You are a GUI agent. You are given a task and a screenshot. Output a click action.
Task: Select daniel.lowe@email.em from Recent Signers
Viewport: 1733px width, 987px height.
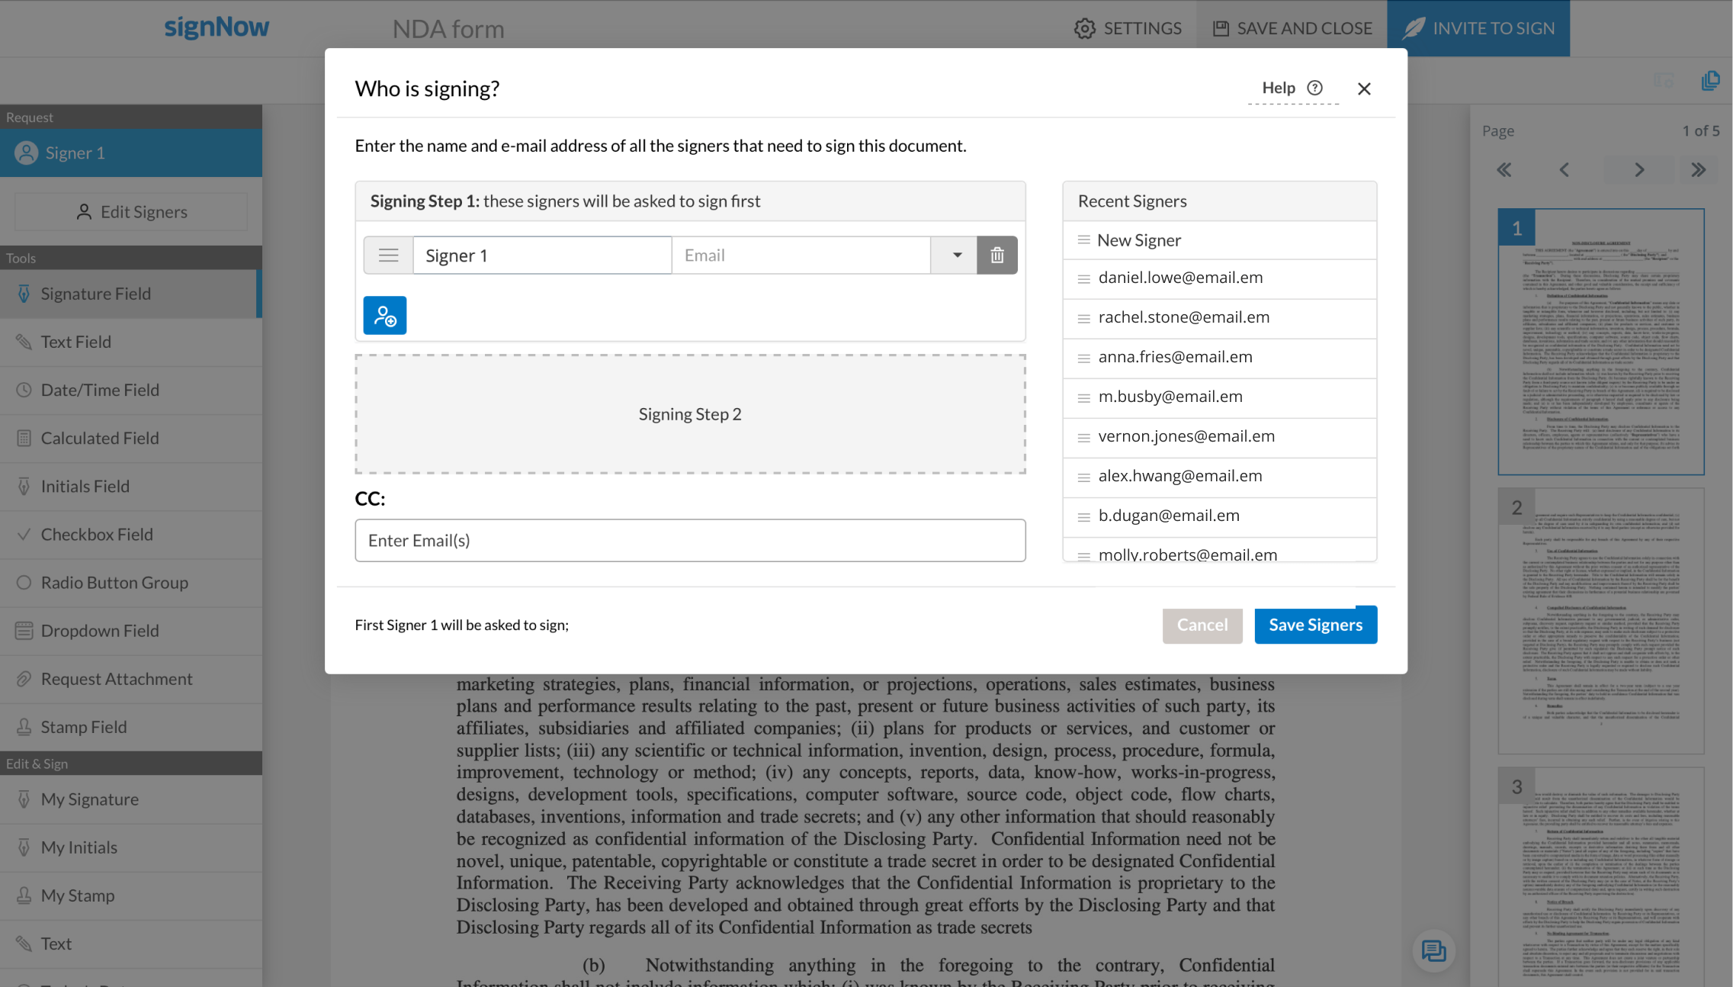click(x=1179, y=278)
